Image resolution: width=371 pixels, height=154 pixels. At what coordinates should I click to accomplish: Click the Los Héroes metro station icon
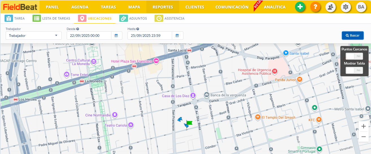click(16, 100)
